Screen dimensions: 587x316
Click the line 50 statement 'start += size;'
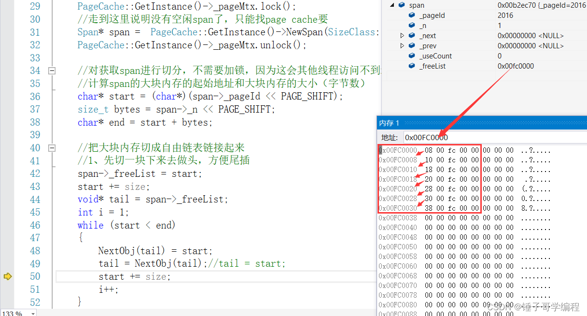pos(134,276)
